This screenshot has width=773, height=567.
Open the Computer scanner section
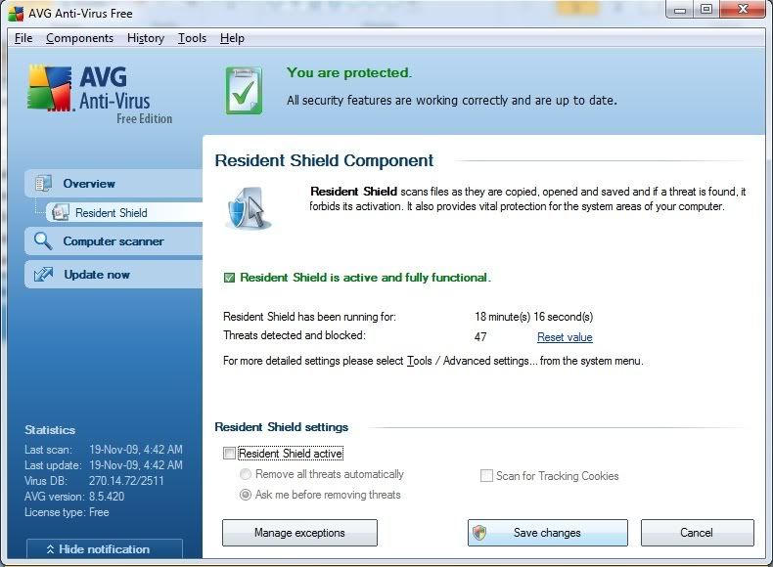tap(114, 241)
